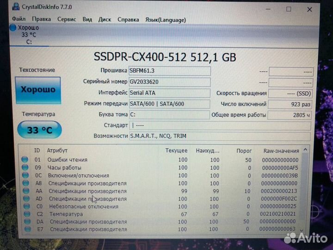Click the serial number field GV2033620

coord(170,82)
